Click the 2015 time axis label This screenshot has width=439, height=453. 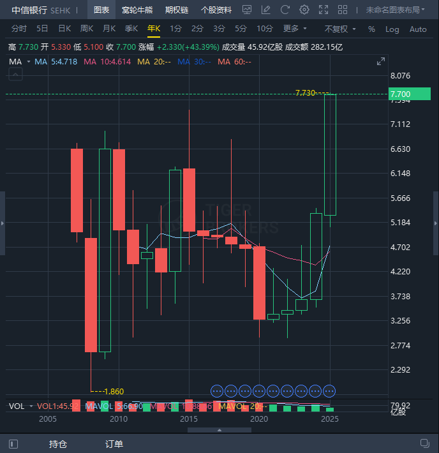[189, 419]
